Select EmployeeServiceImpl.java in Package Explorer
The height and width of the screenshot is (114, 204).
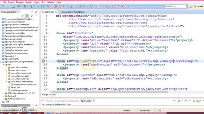[24, 85]
